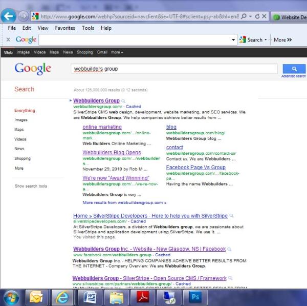The image size is (307, 306).
Task: Click the blue magnifier search button
Action: click(x=294, y=69)
